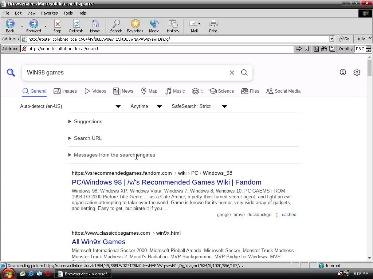Open the Windows Start orb

9,274
